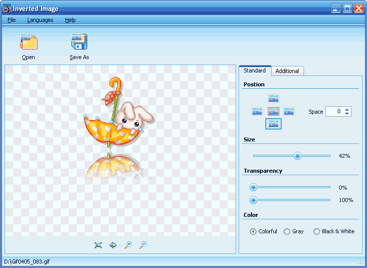Click the Save As floppy disk icon
The width and height of the screenshot is (367, 268).
(79, 42)
